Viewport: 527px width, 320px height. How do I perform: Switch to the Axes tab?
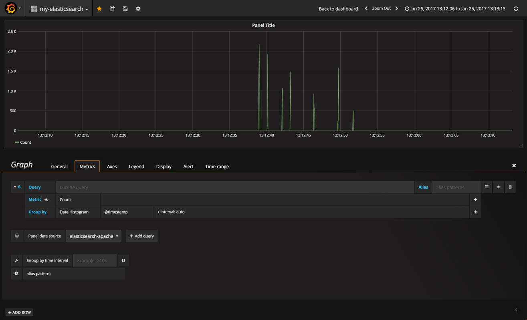coord(112,167)
